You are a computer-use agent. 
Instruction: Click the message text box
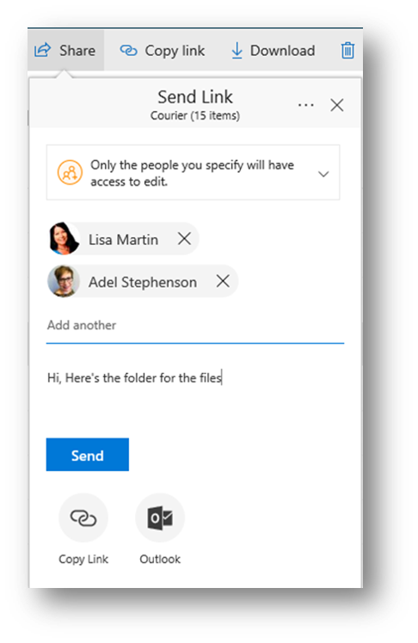tap(195, 389)
